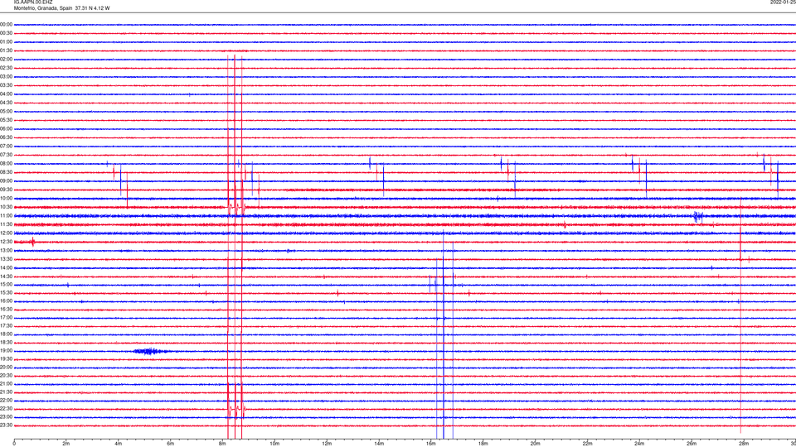Select the 14m axis label
Image resolution: width=796 pixels, height=447 pixels.
pos(379,444)
